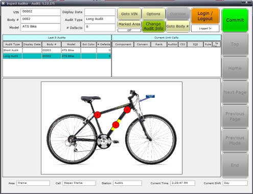Screen dimensions: 253x194
Task: Click Change Audit Info button
Action: point(153,26)
